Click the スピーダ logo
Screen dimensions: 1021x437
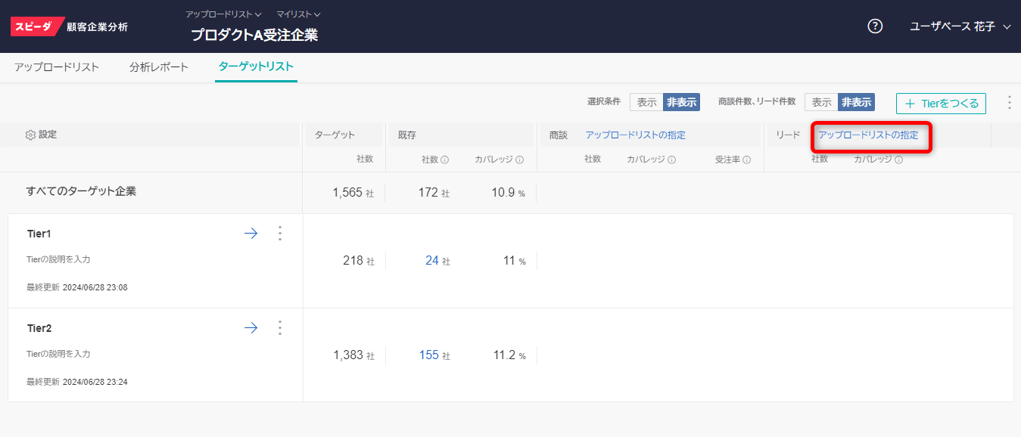tap(33, 26)
